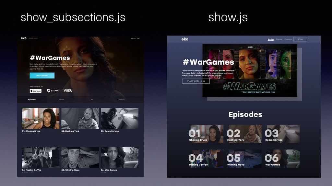Open episode card 04 Making Coffee in show.js
The width and height of the screenshot is (332, 186).
(x=207, y=159)
